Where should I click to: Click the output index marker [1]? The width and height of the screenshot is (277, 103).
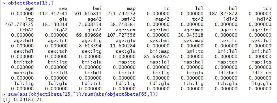(x=7, y=100)
